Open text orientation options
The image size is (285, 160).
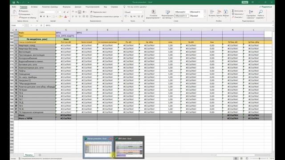[84, 12]
